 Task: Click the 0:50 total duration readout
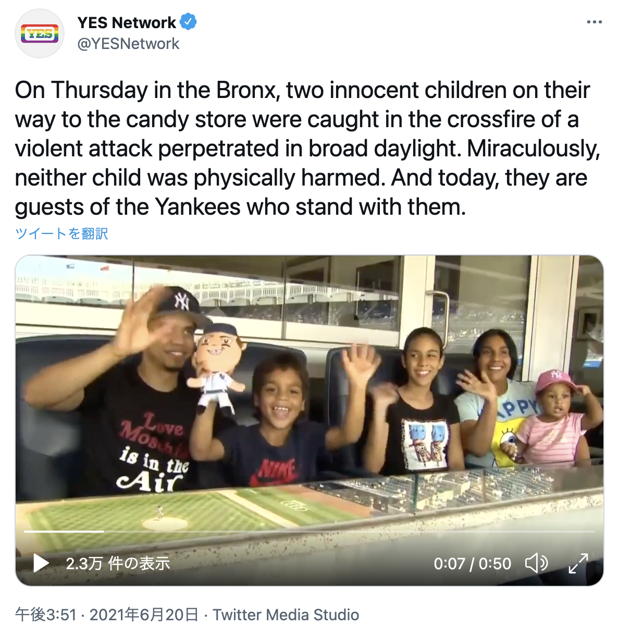coord(495,563)
